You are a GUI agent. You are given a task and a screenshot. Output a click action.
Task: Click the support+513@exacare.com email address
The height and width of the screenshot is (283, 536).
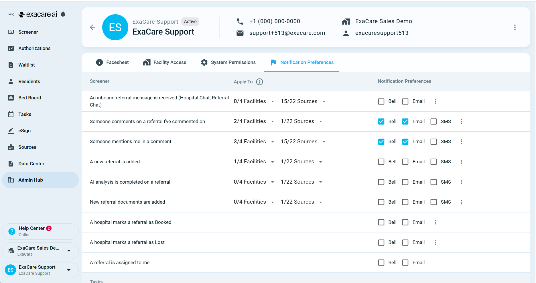(287, 33)
